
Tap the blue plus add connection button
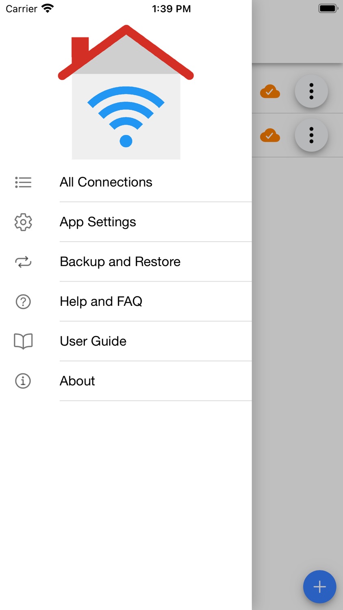[x=319, y=586]
